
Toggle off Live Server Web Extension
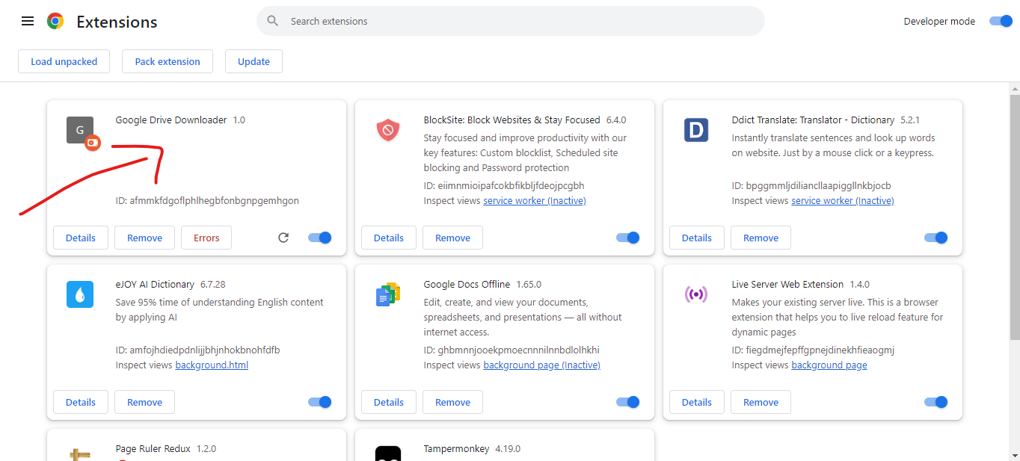coord(935,401)
